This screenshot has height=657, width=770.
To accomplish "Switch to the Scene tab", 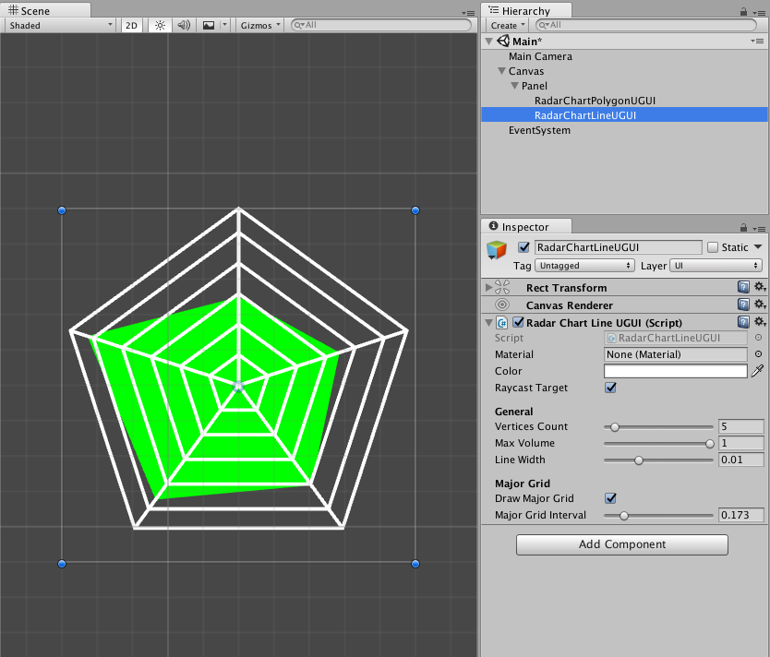I will point(30,11).
